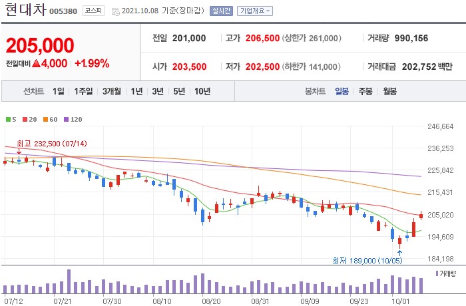Click the 최고 232,500 (07/14) chart annotation
Image resolution: width=466 pixels, height=306 pixels.
[x=52, y=144]
